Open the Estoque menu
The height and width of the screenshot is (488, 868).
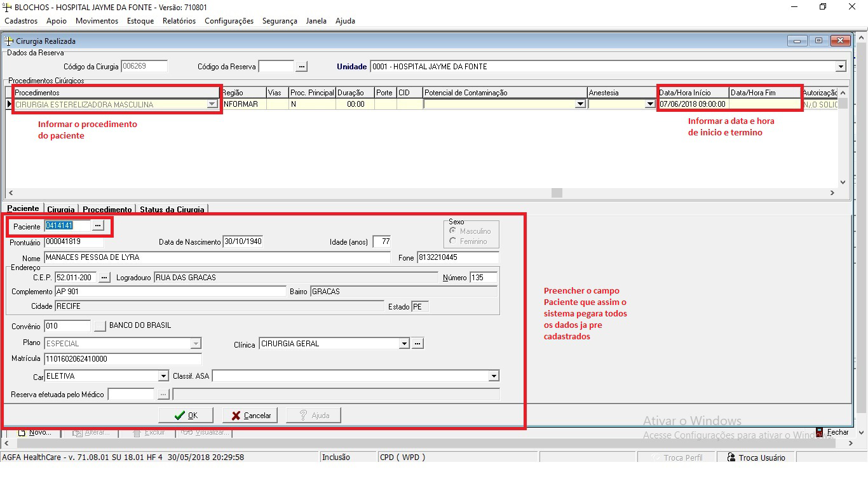pyautogui.click(x=140, y=21)
